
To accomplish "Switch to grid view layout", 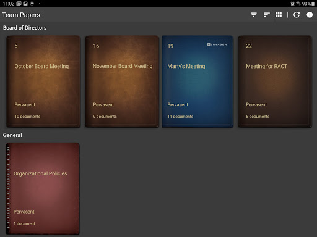I will [x=279, y=15].
